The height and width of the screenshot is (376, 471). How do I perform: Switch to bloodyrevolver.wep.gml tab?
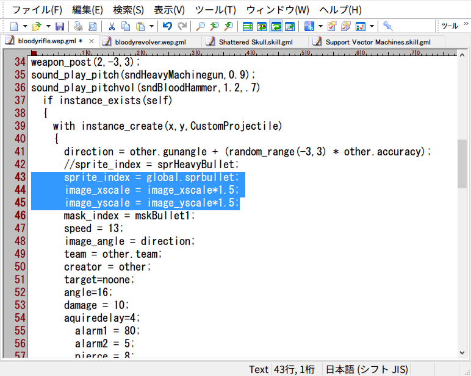(x=150, y=41)
